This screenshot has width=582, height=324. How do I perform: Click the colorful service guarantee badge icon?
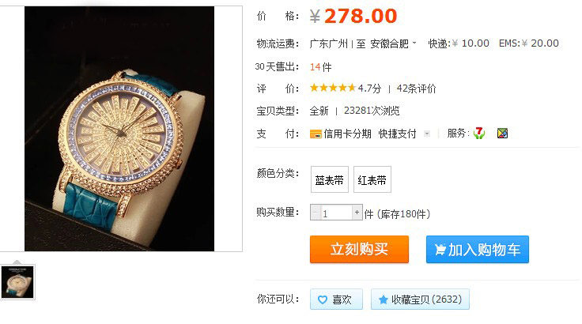click(x=502, y=133)
